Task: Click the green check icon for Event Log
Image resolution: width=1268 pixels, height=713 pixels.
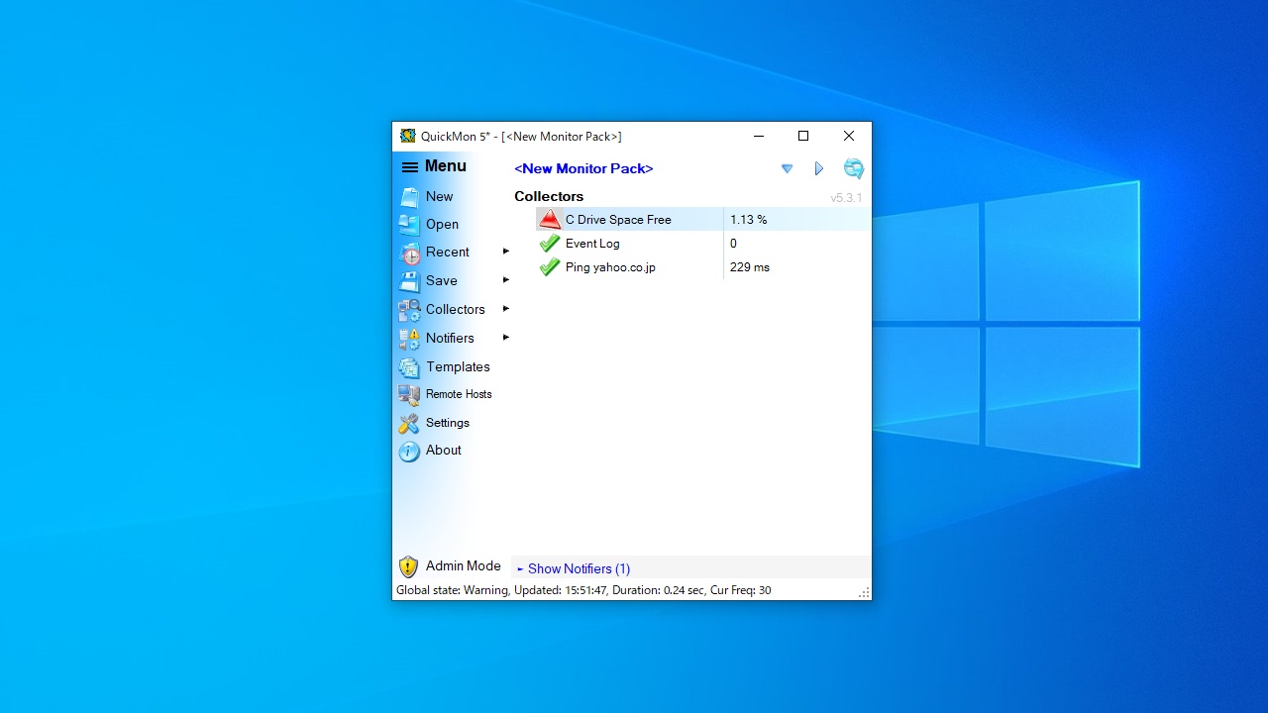Action: point(550,244)
